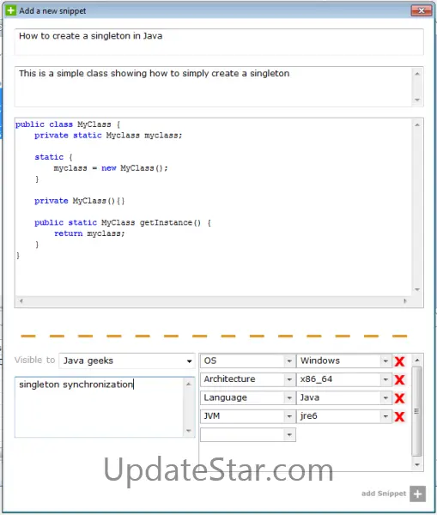Screen dimensions: 437x515
Task: Click the 'myclass = new MyClass();' line
Action: (x=111, y=168)
